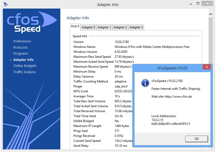The image size is (216, 153).
Task: Click the local address 10.0.2.15
Action: 157,120
